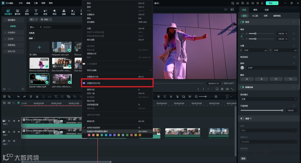The image size is (301, 163).
Task: Open the 混合模式 blend mode dropdown
Action: [269, 99]
